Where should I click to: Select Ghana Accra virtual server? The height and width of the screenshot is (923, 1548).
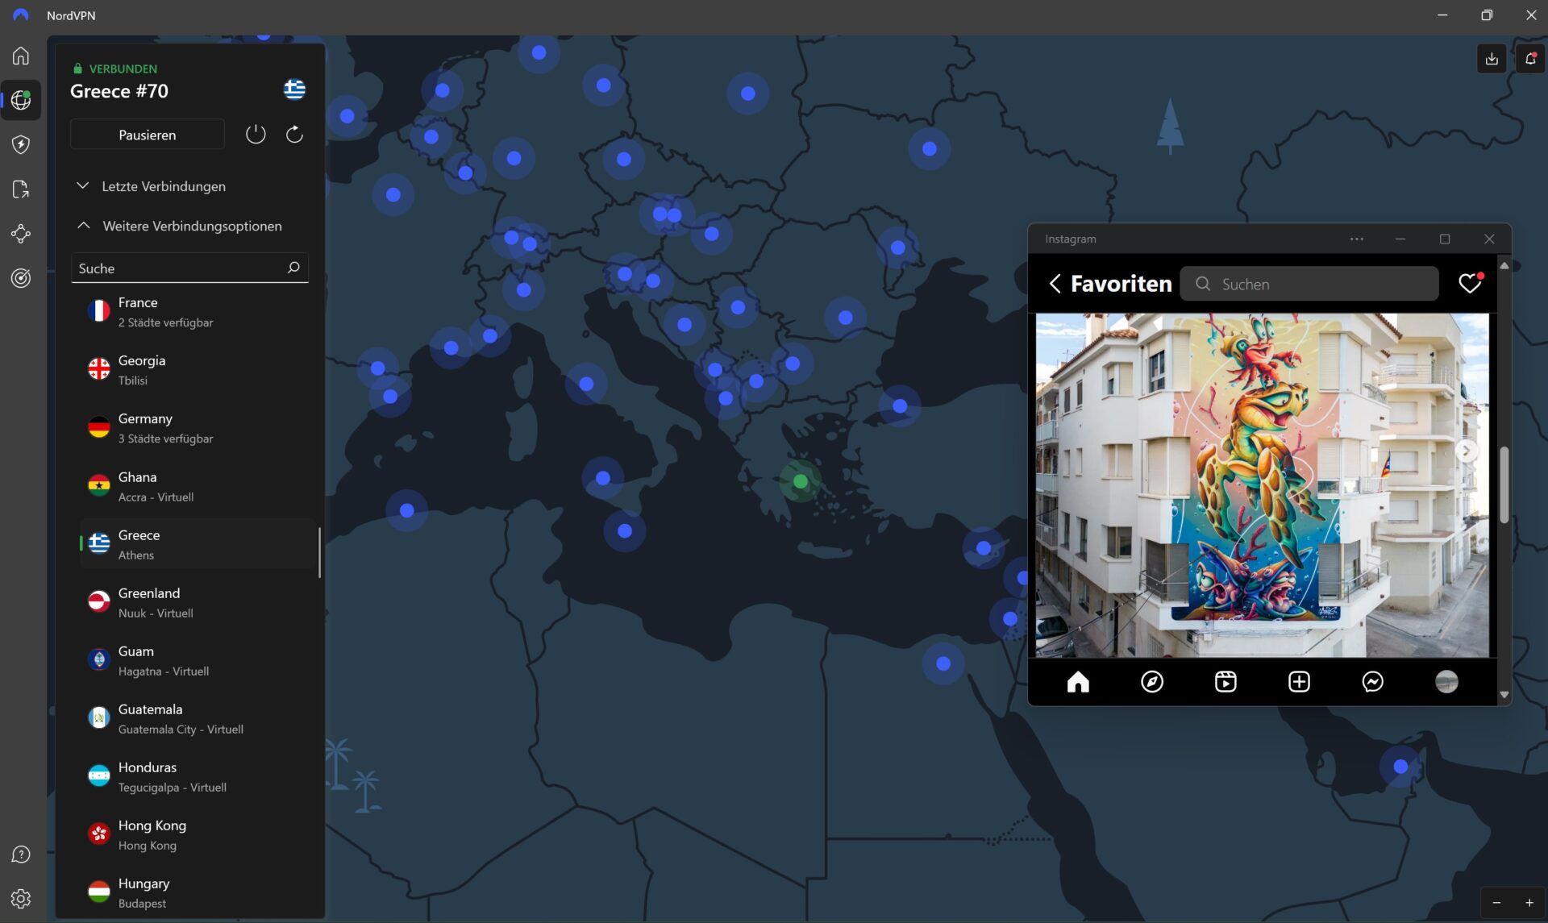(x=197, y=486)
